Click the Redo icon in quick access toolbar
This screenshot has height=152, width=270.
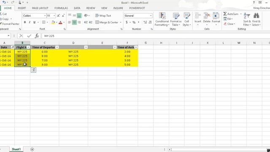(12, 3)
